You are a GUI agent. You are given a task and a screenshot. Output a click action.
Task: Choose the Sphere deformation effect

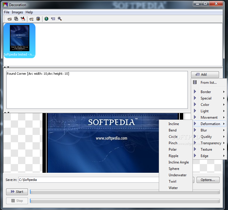pos(176,169)
